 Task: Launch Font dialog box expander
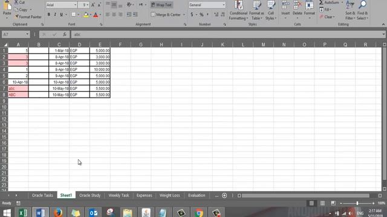(x=101, y=24)
